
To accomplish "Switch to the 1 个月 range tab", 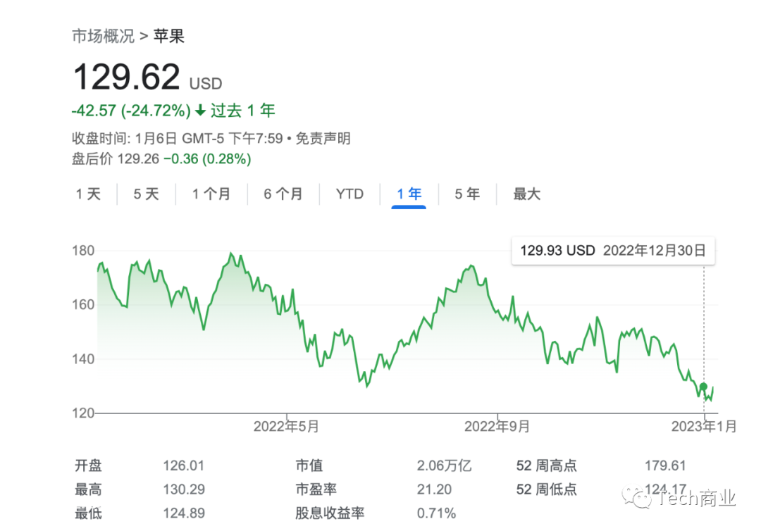I will (211, 194).
